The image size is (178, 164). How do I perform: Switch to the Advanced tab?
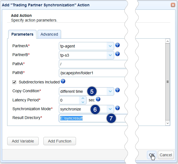coord(49,34)
